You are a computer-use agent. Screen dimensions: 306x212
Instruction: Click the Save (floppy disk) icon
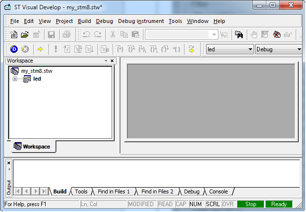click(x=51, y=35)
